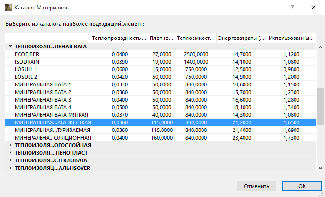Click the Энергозатраты column header
This screenshot has height=197, width=325.
pyautogui.click(x=241, y=38)
